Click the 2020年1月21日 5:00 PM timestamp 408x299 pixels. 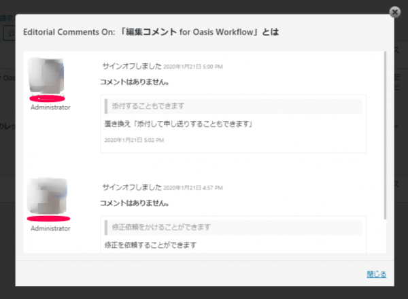click(x=193, y=67)
